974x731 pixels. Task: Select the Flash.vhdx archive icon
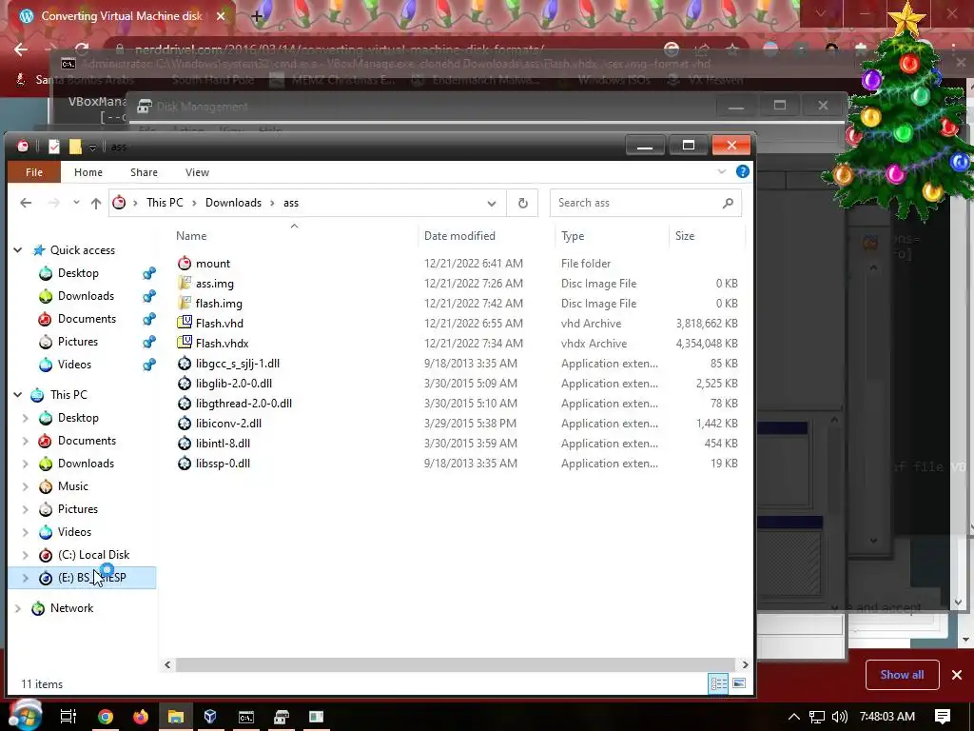click(185, 343)
